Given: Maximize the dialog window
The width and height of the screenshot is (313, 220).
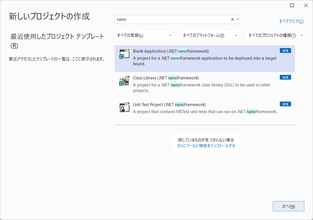Looking at the screenshot, I should click(292, 5).
